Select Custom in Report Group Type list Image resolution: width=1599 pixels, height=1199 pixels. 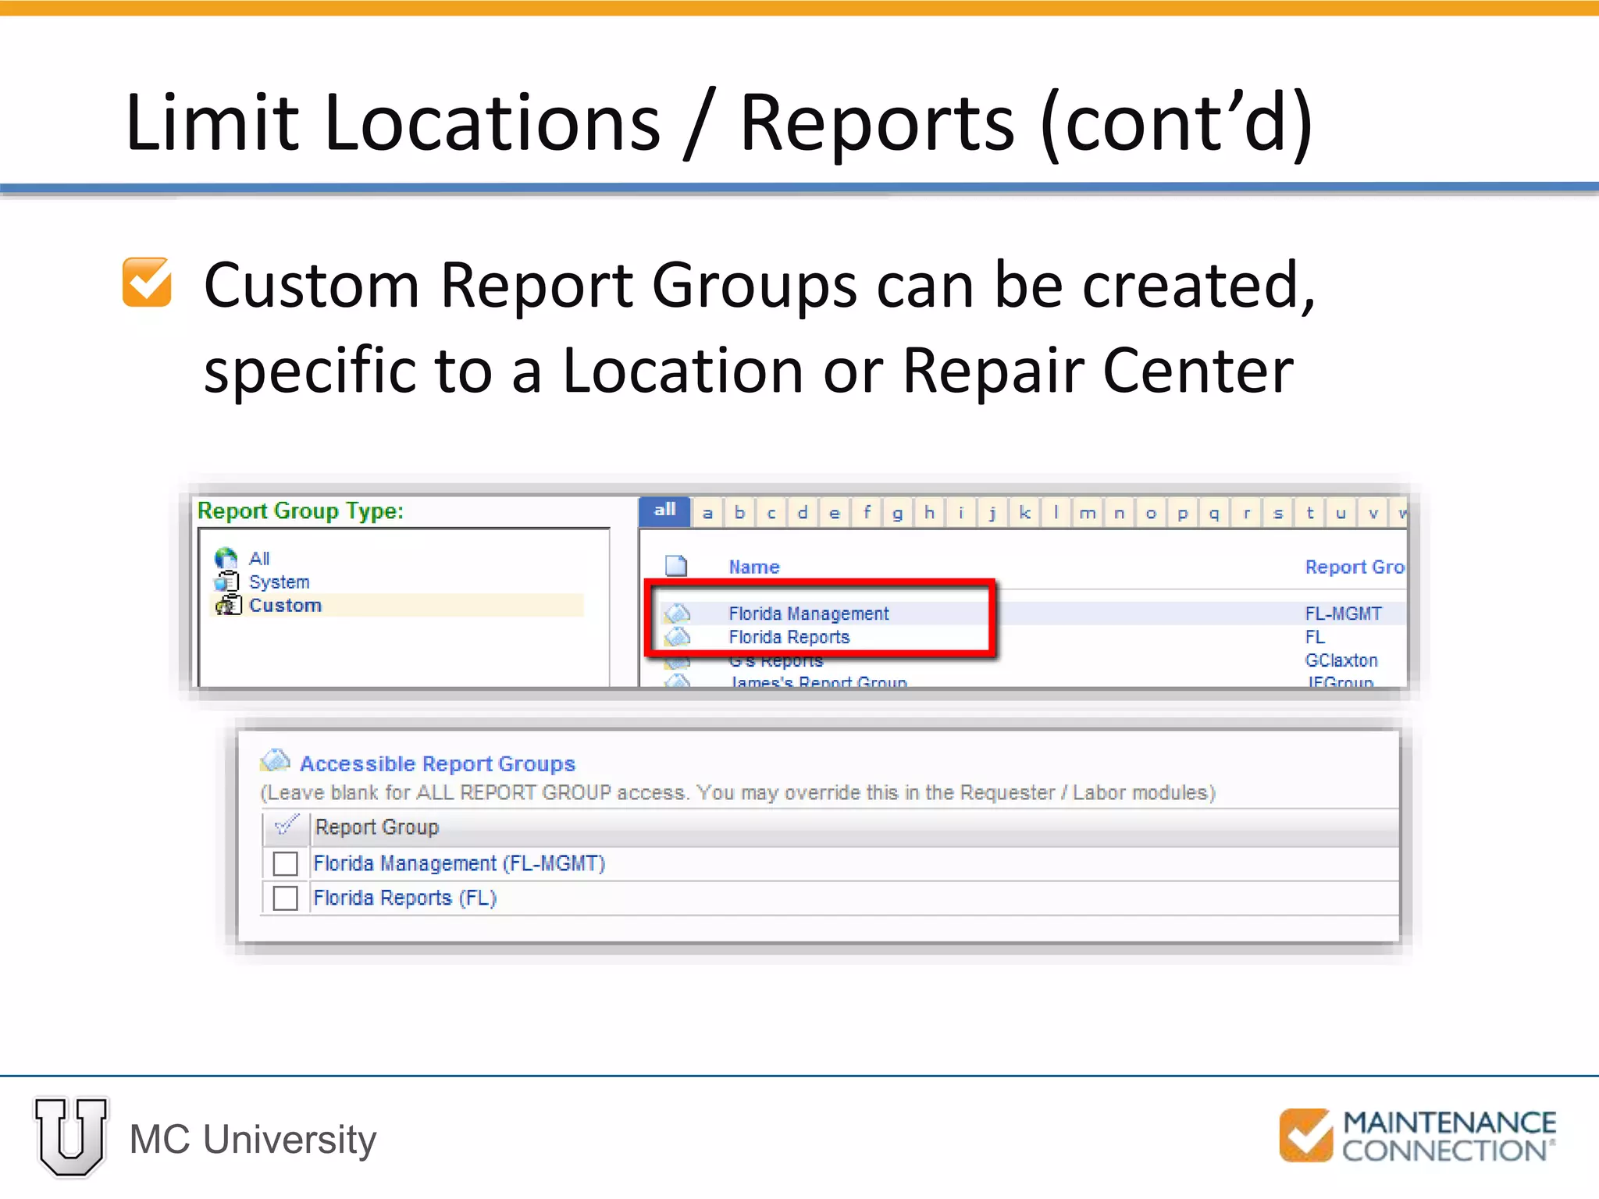pyautogui.click(x=285, y=605)
